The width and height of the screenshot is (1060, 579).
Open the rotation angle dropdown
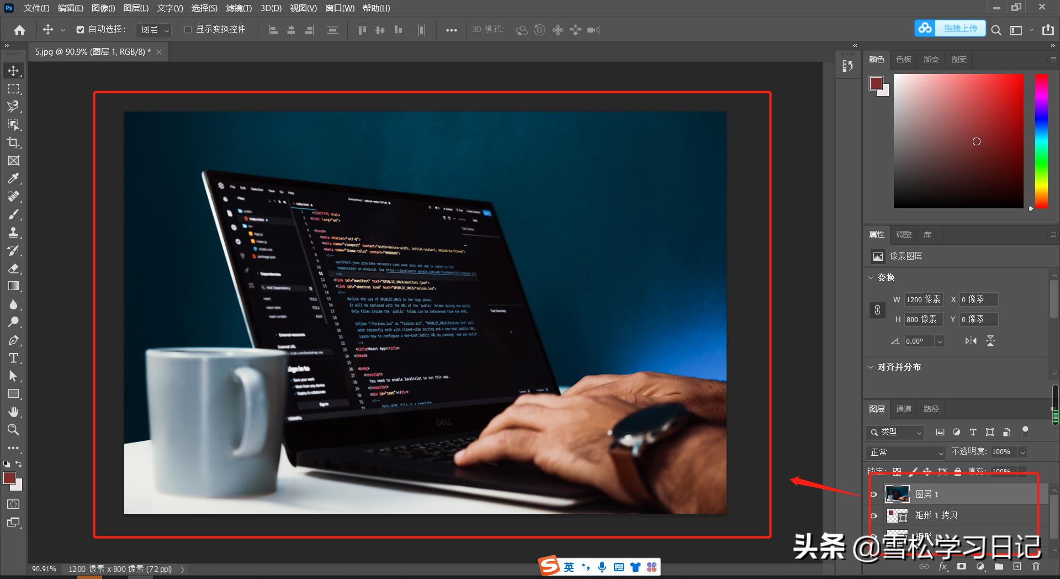939,341
